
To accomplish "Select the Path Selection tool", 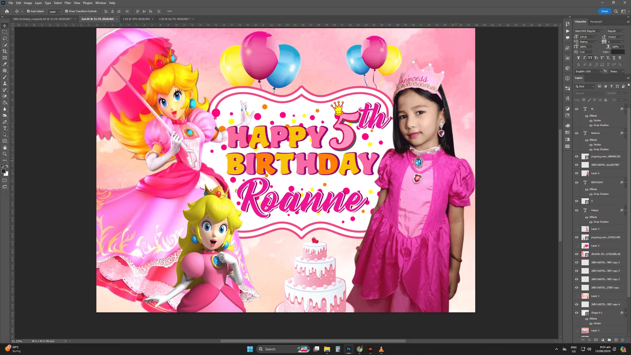I will [x=5, y=135].
